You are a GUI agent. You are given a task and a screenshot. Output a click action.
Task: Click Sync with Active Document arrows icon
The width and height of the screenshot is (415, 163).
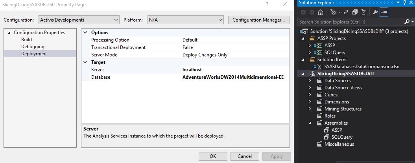tap(347, 12)
